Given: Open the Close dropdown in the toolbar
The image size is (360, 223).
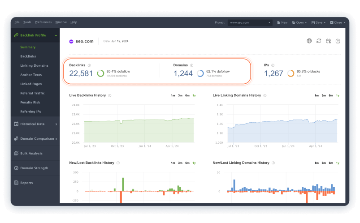Looking at the screenshot, I should [338, 22].
